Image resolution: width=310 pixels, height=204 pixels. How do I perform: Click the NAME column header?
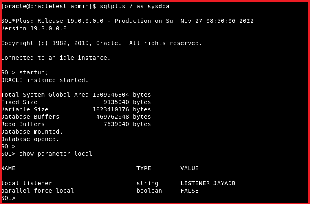coord(8,169)
